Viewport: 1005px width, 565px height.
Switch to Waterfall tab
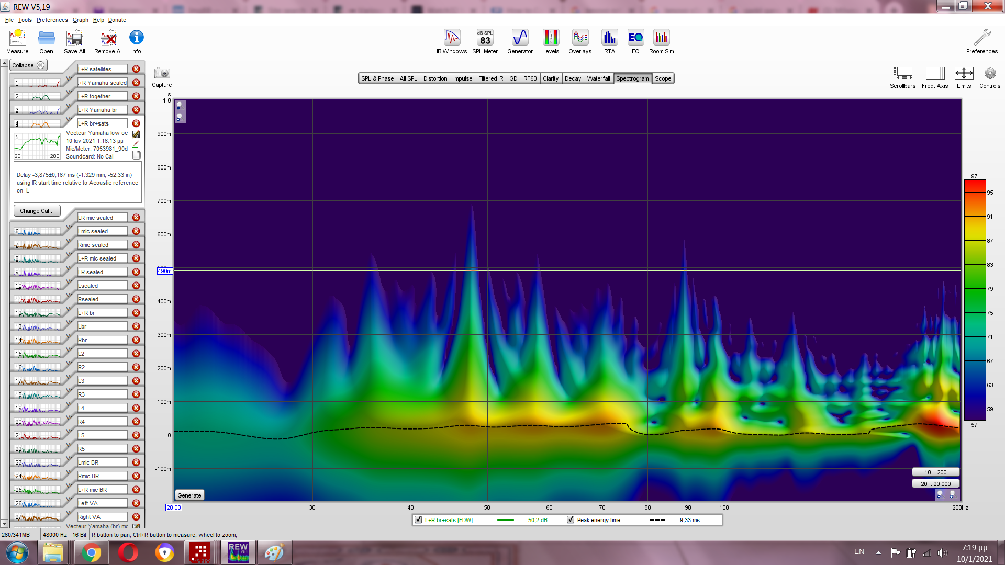point(598,78)
